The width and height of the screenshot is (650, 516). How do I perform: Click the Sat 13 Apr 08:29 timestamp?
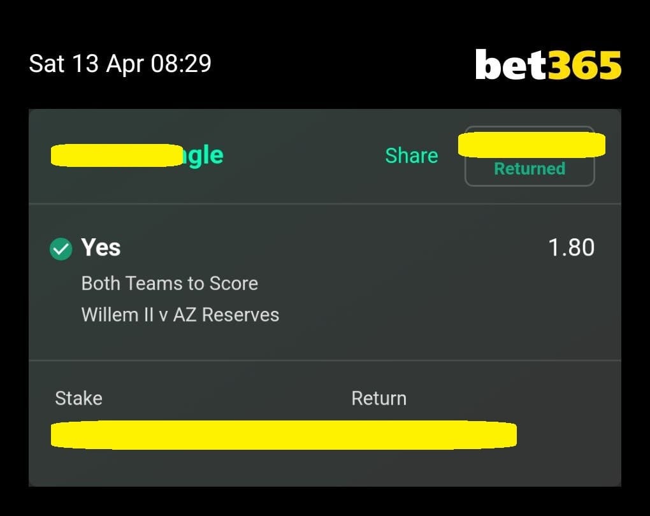point(120,64)
